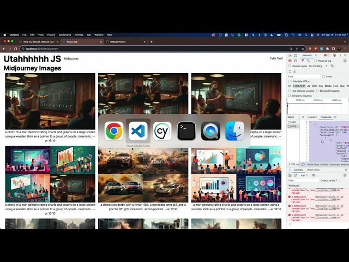
Task: Click the Midjourney nav link
Action: point(71,59)
